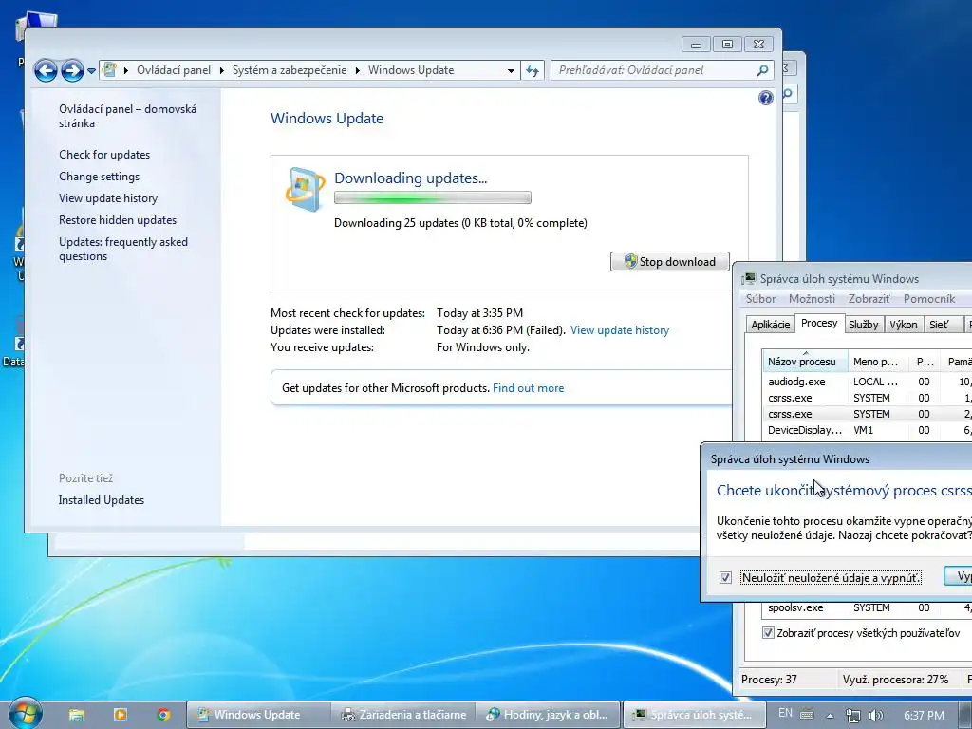Sort by the Názov procesu column header
The image size is (972, 729).
coord(805,361)
